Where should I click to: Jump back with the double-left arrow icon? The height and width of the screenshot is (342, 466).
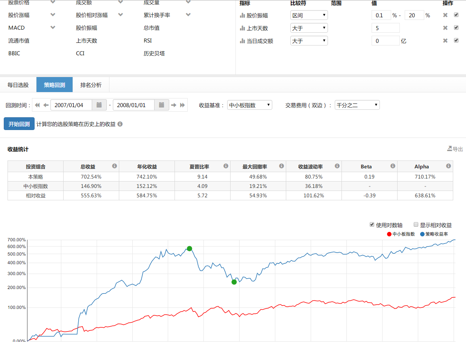coord(37,105)
